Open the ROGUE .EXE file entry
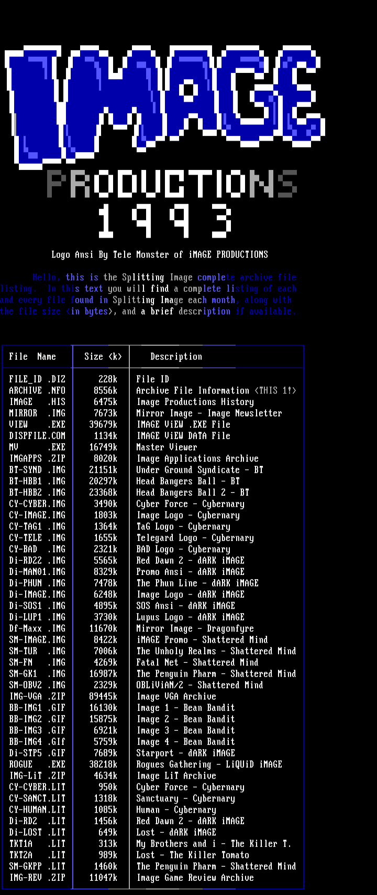This screenshot has height=895, width=377. (37, 765)
